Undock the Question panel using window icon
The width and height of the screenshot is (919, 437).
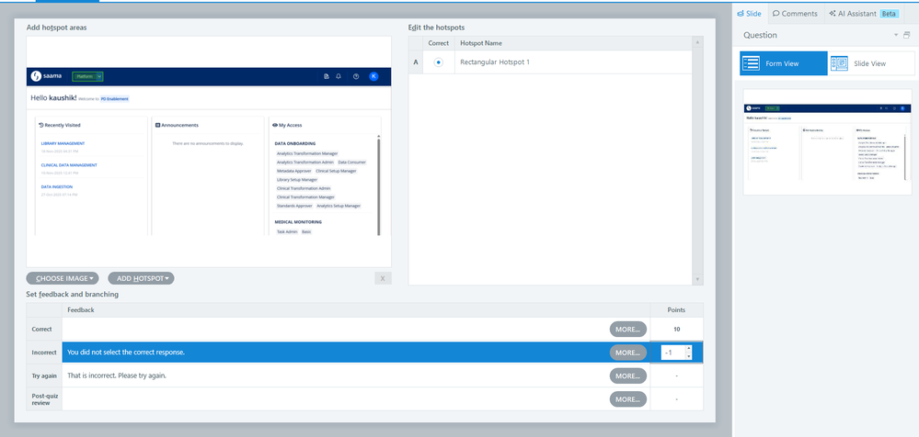point(907,35)
